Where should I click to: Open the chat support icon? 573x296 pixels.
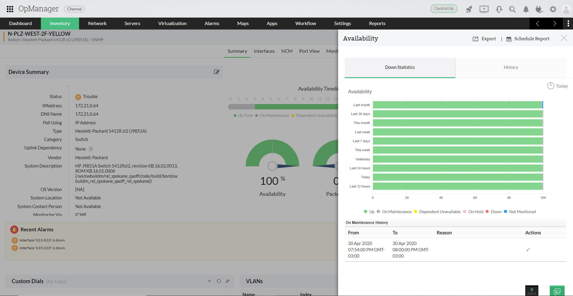(x=557, y=291)
